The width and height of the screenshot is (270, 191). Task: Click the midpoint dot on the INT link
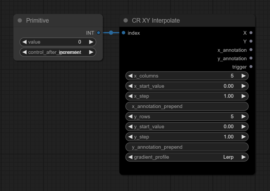point(111,33)
